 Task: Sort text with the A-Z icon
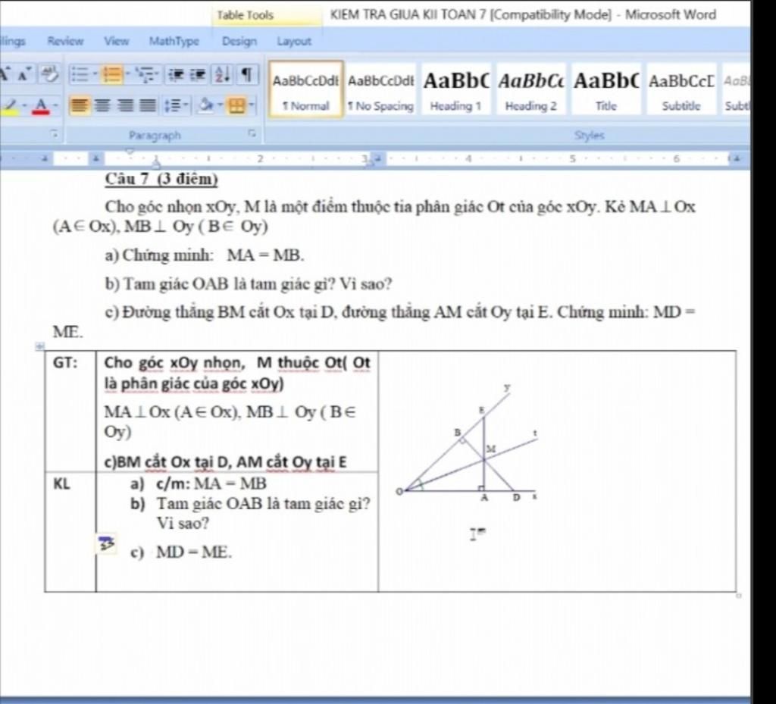[222, 75]
